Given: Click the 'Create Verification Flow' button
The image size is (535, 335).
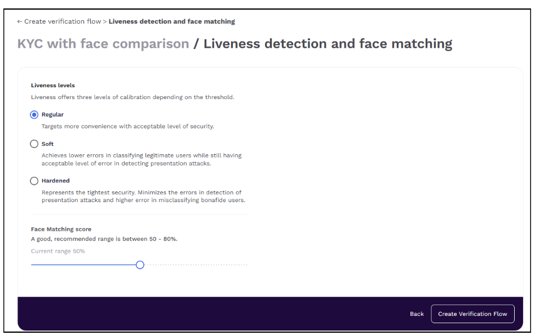Looking at the screenshot, I should [472, 314].
